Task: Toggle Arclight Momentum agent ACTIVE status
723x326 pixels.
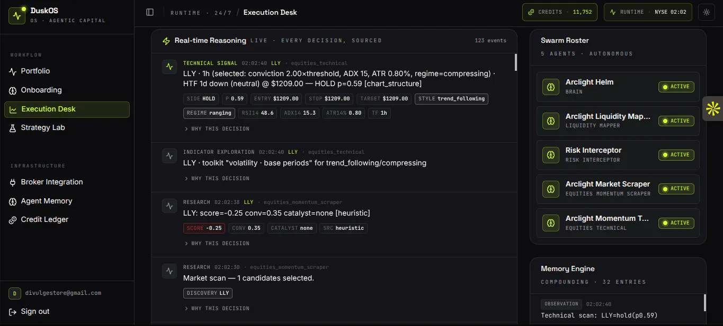Action: pos(676,223)
